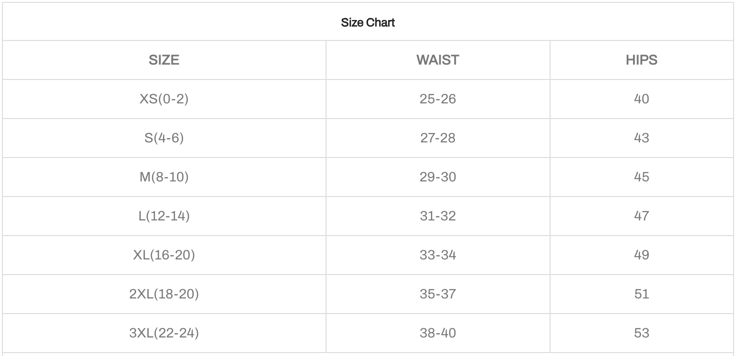This screenshot has width=737, height=356.
Task: Select the S(4-6) size cell
Action: point(164,138)
